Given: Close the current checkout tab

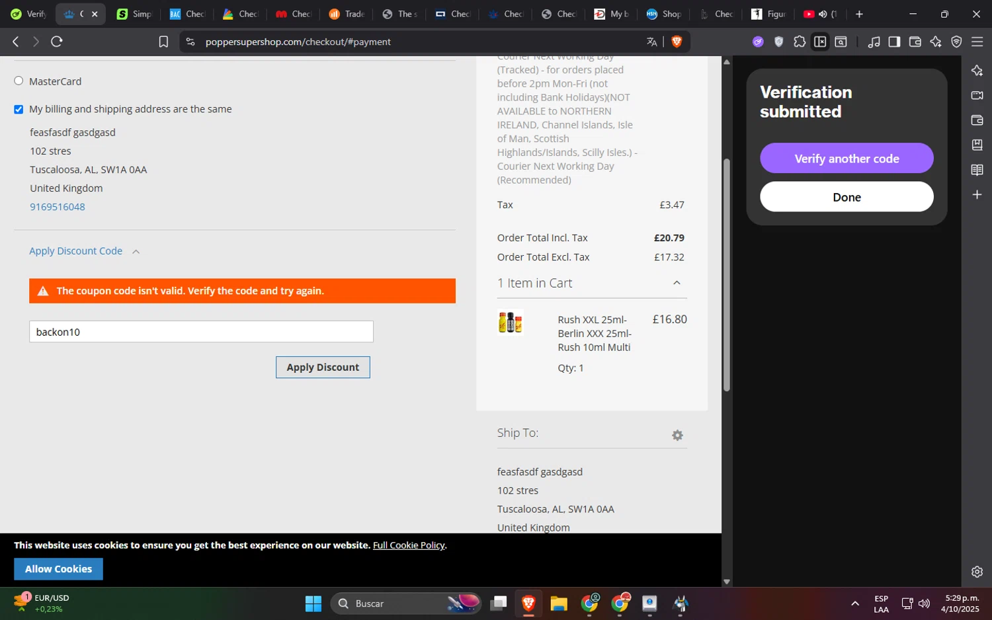Looking at the screenshot, I should [x=95, y=14].
